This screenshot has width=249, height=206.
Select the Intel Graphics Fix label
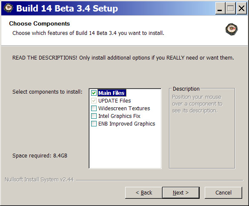[119, 116]
